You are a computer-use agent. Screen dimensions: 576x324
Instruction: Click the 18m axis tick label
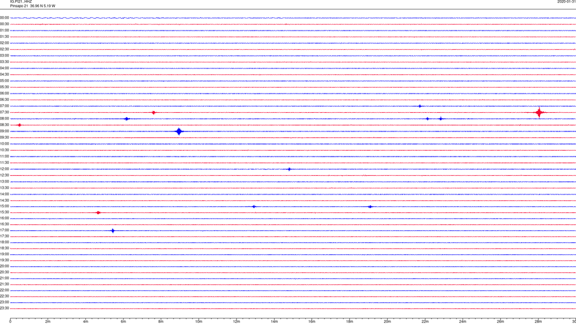(349, 322)
